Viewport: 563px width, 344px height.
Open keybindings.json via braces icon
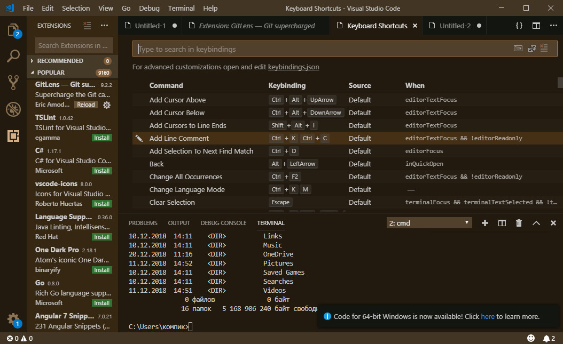click(519, 26)
